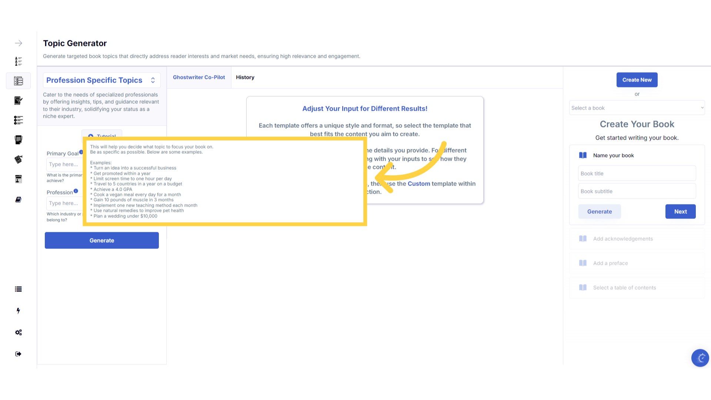Click the large blue Generate button
The width and height of the screenshot is (711, 400).
(102, 240)
